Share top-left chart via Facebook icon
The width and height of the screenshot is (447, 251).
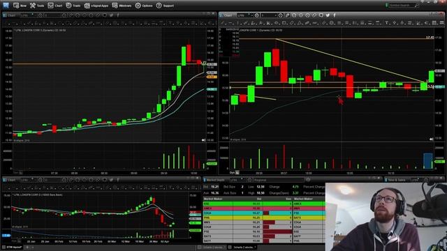[118, 15]
